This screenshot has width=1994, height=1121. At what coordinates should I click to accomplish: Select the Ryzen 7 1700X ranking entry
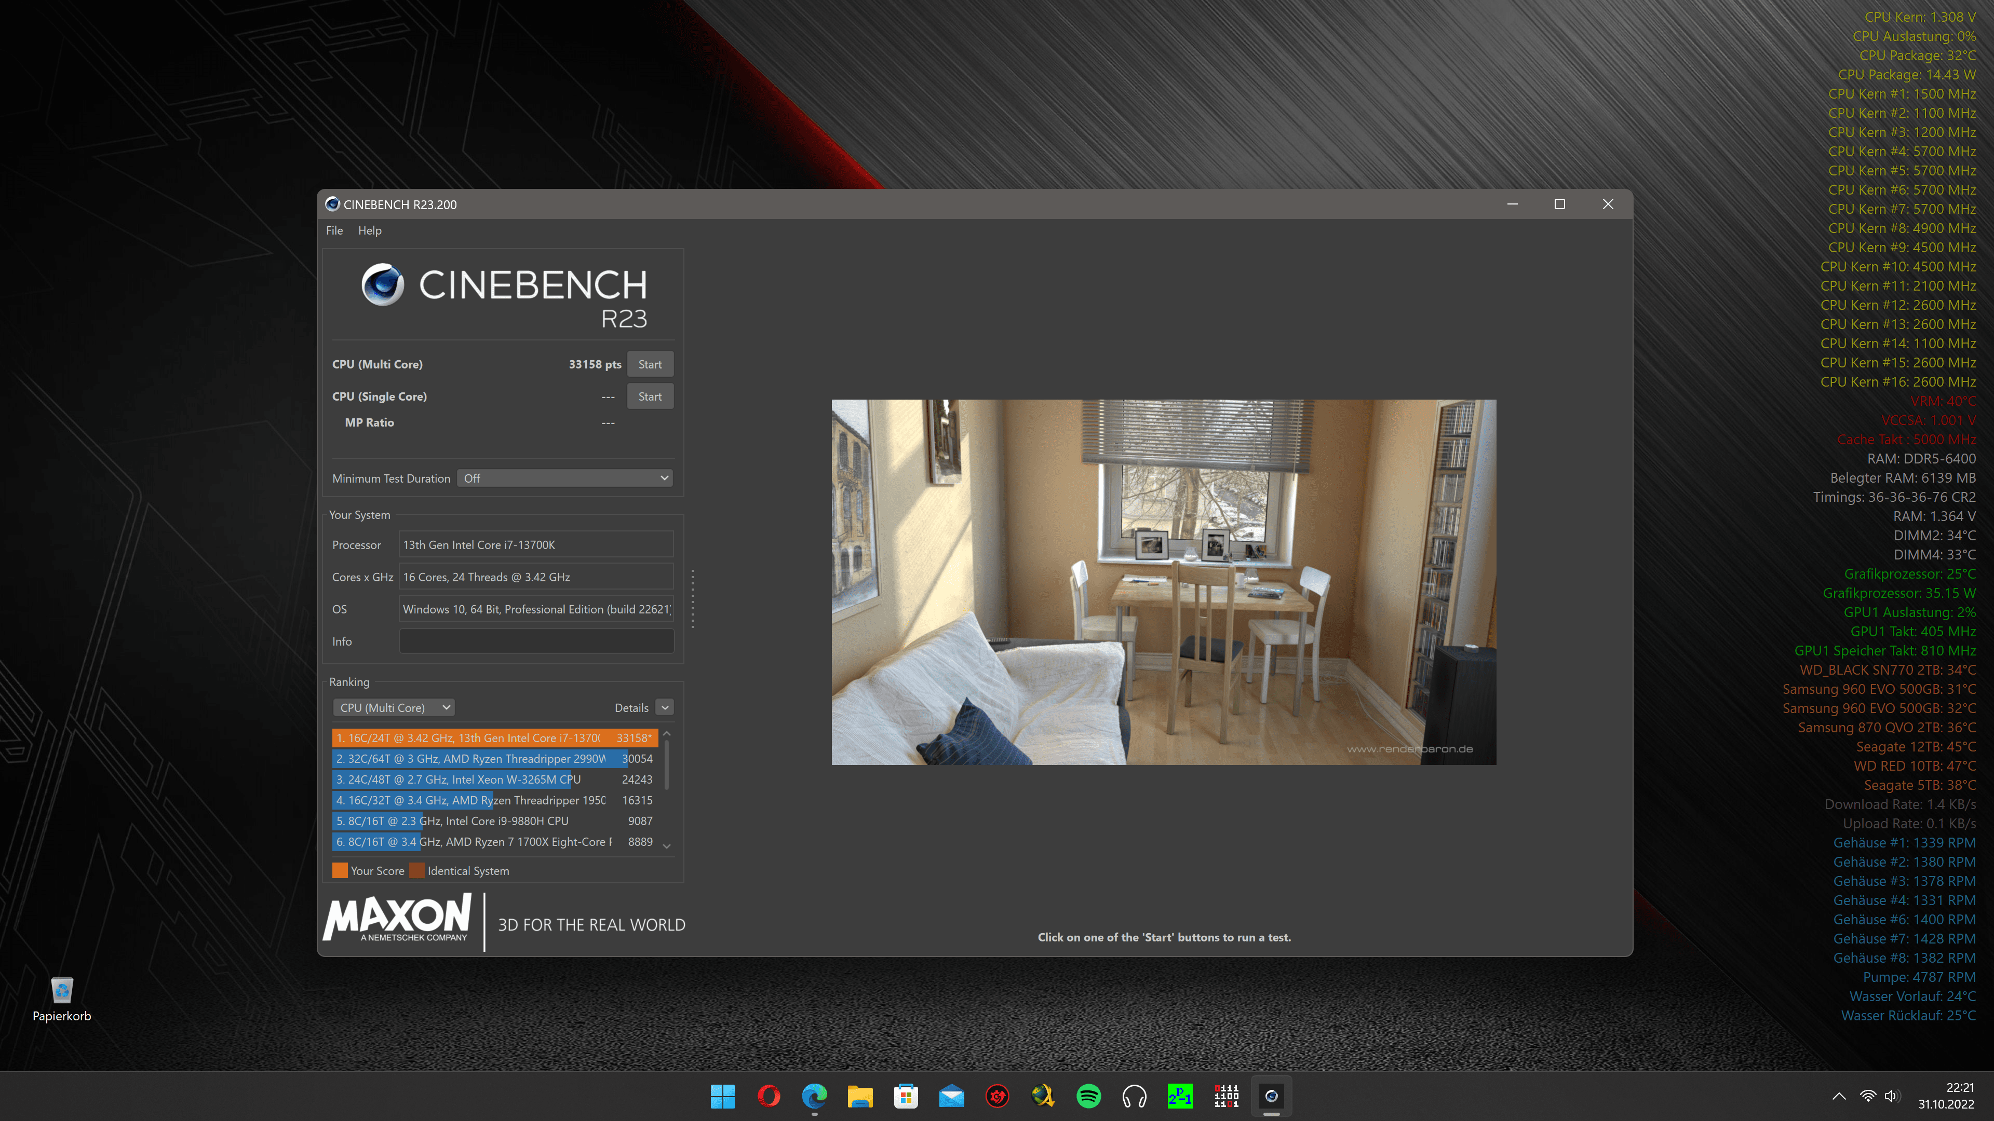tap(495, 842)
